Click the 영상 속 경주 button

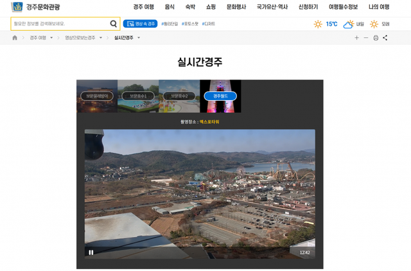pyautogui.click(x=140, y=24)
